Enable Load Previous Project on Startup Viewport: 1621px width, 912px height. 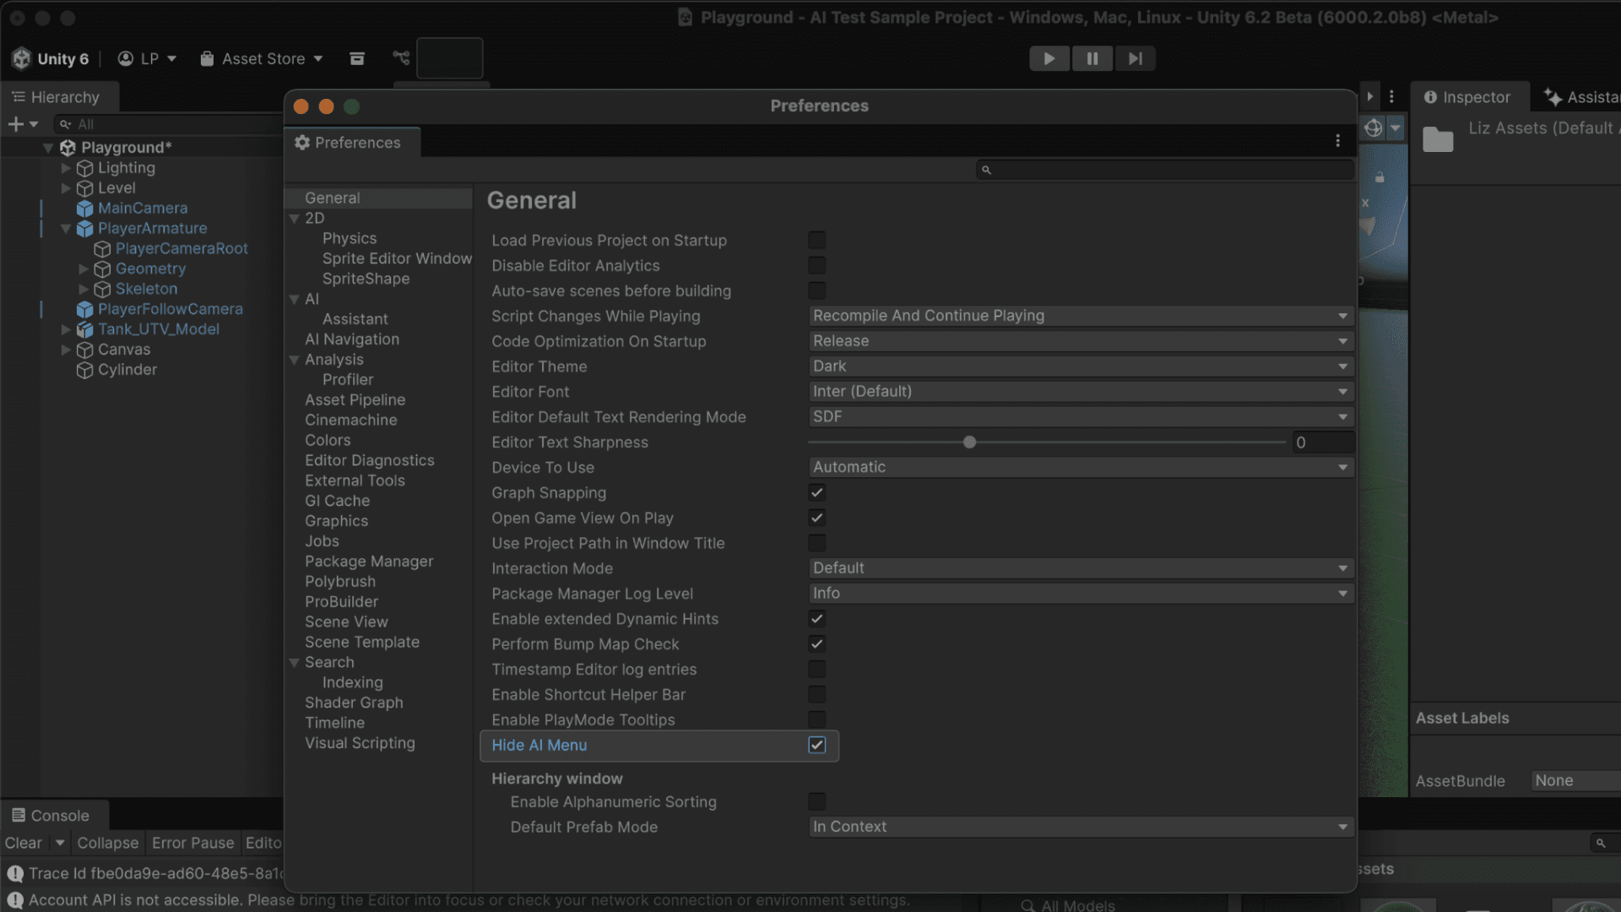[x=816, y=240]
